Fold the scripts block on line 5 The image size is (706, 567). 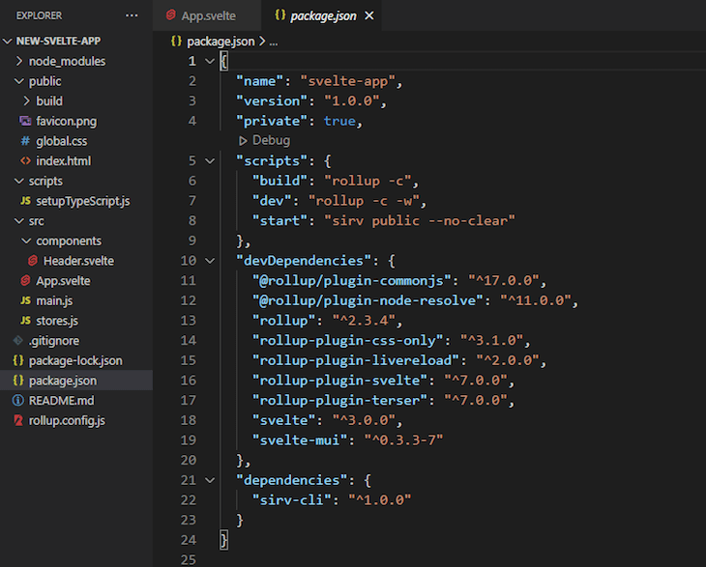(x=210, y=160)
